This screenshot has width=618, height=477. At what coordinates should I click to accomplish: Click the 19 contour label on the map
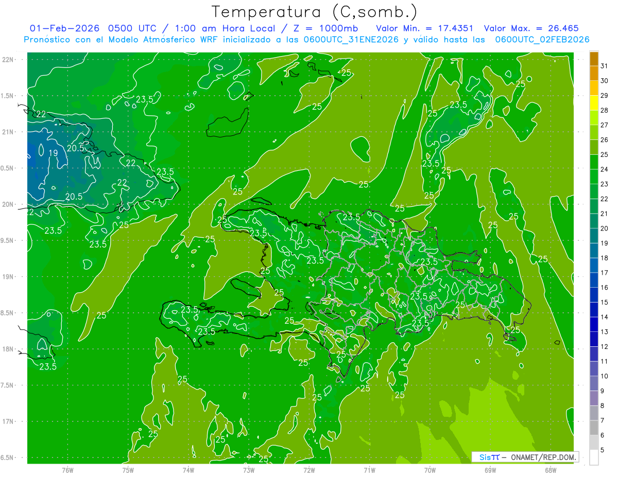[54, 153]
